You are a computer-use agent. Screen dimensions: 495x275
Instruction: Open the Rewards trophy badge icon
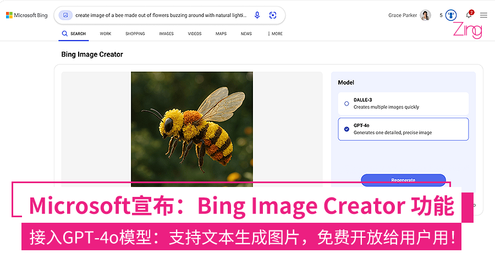(451, 15)
